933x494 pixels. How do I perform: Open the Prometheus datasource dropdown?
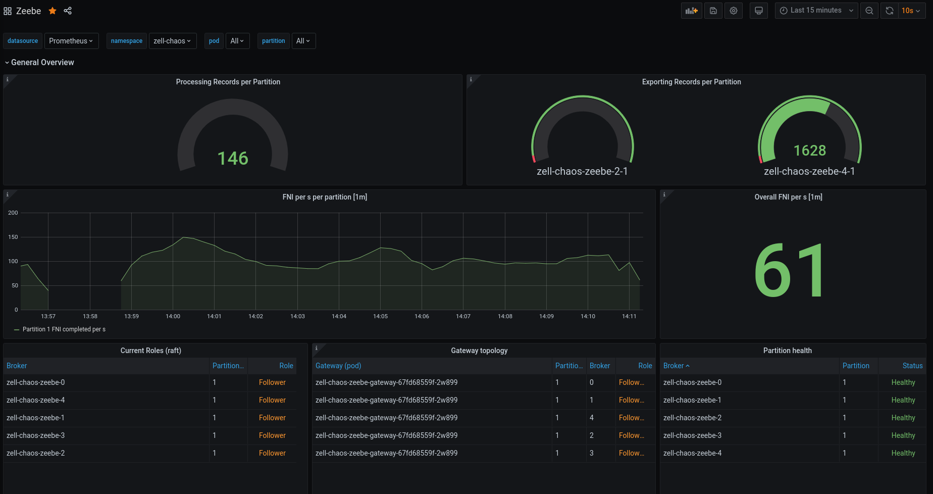tap(71, 41)
